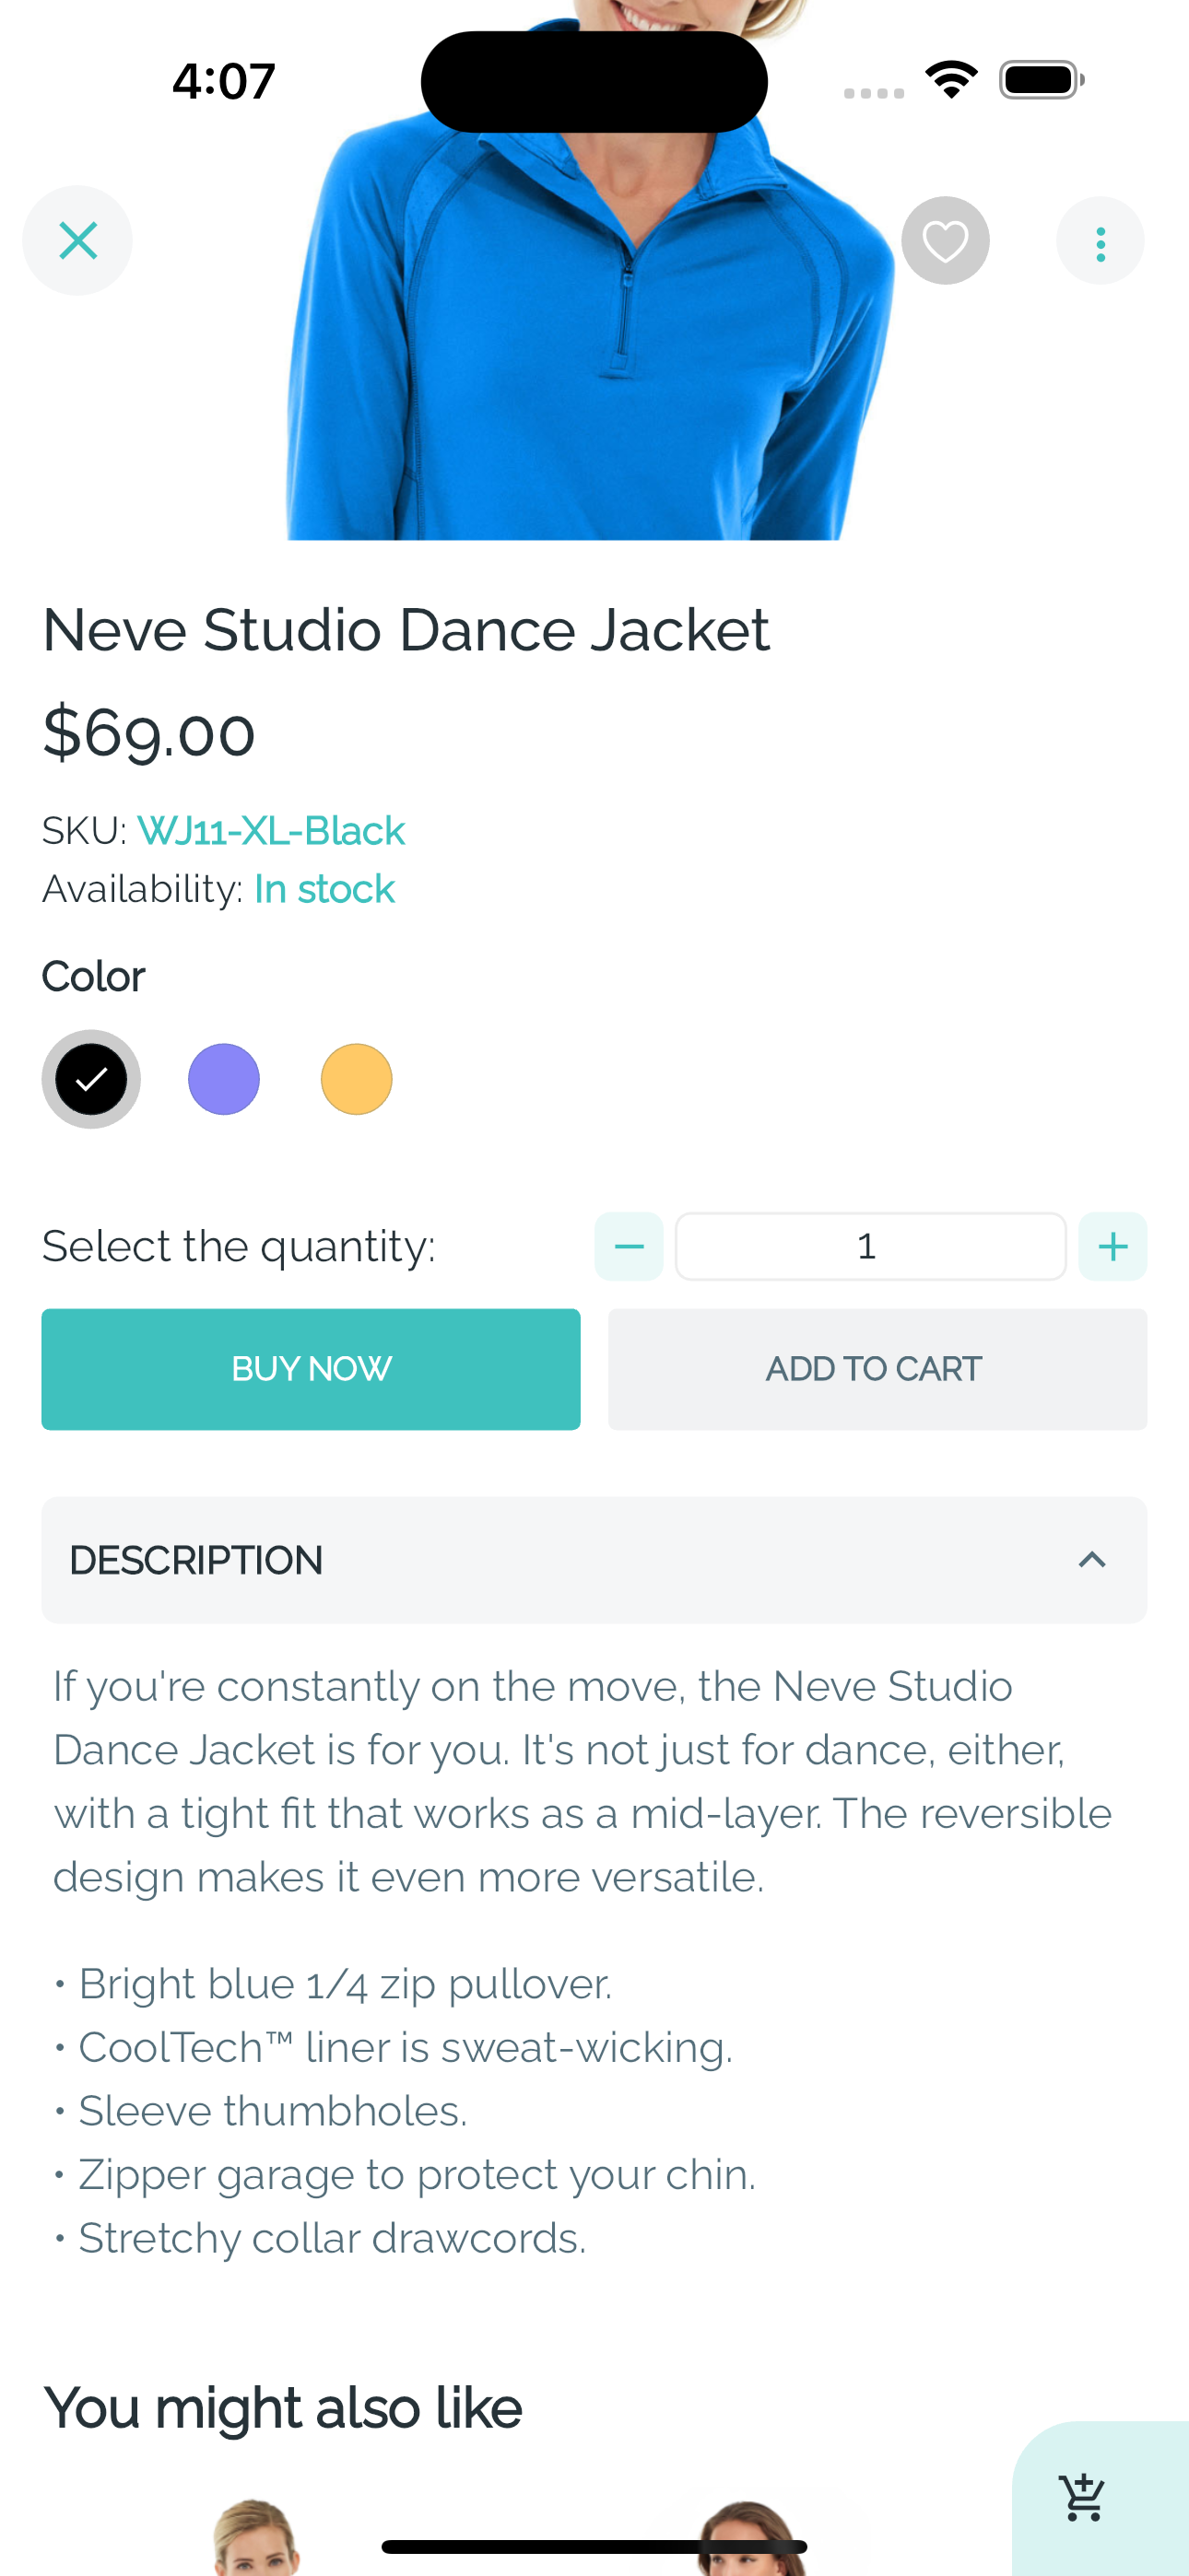Focus the quantity input field

[x=869, y=1246]
